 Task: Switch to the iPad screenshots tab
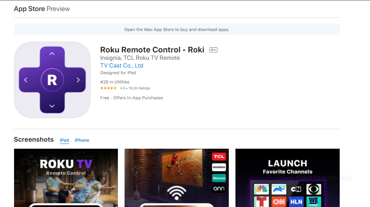(64, 140)
